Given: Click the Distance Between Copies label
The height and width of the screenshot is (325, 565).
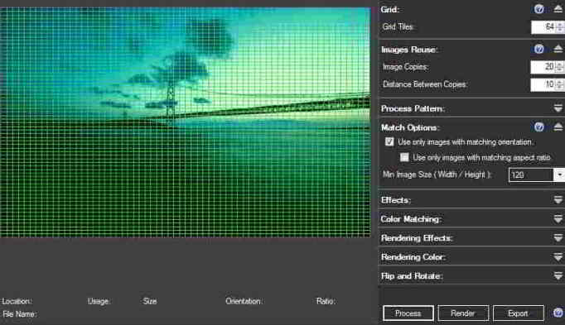Looking at the screenshot, I should click(425, 84).
